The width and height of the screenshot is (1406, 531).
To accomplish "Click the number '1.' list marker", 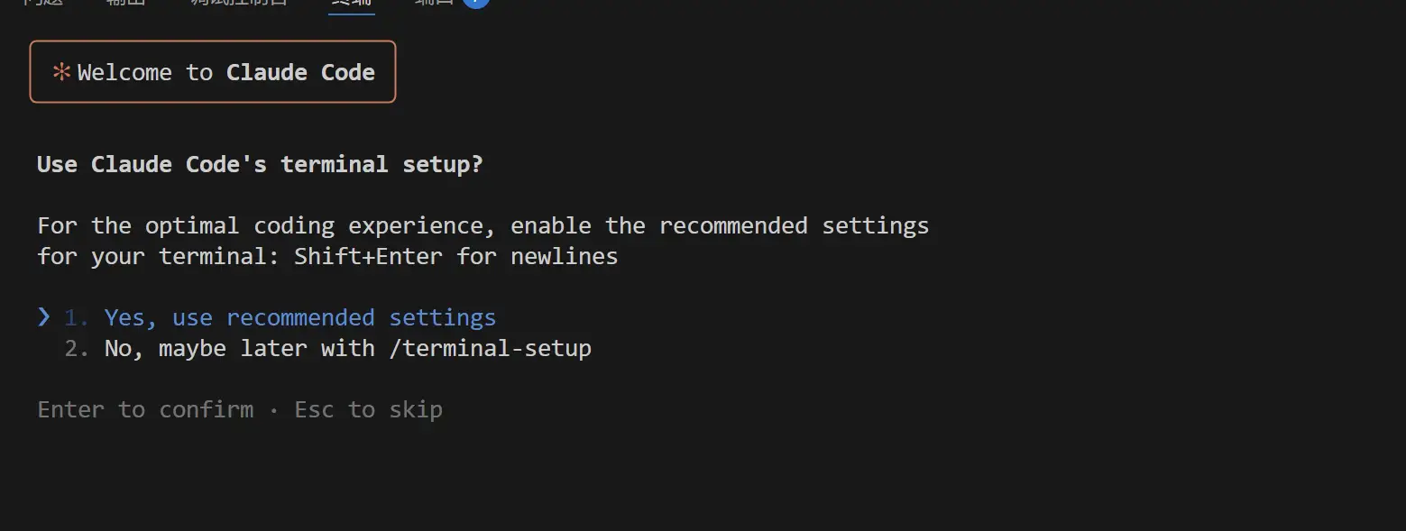I will (x=77, y=317).
